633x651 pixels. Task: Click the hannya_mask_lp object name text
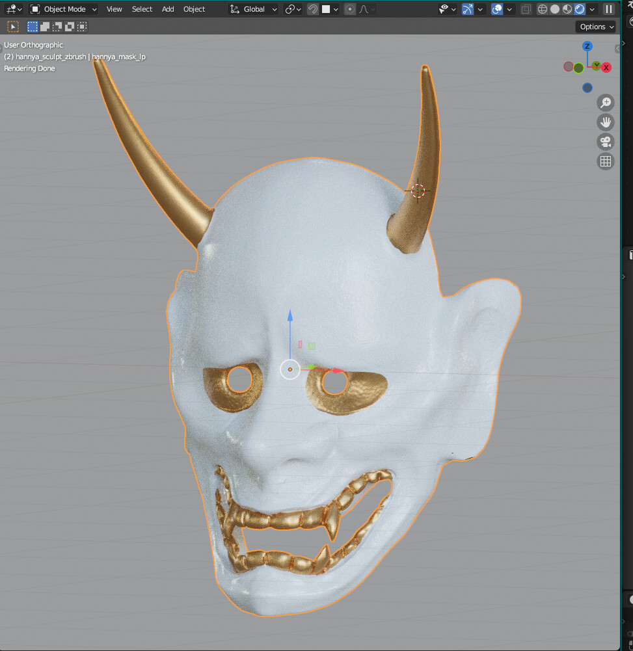point(119,57)
